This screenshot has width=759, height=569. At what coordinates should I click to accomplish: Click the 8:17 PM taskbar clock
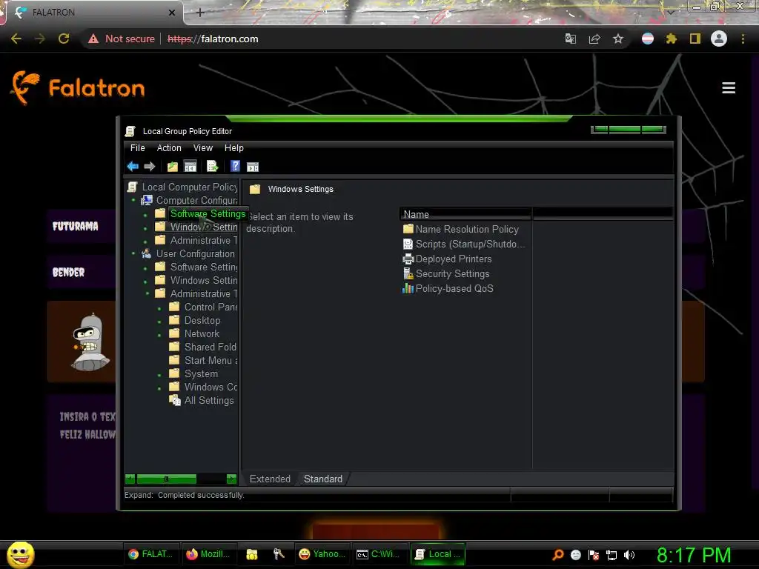694,554
